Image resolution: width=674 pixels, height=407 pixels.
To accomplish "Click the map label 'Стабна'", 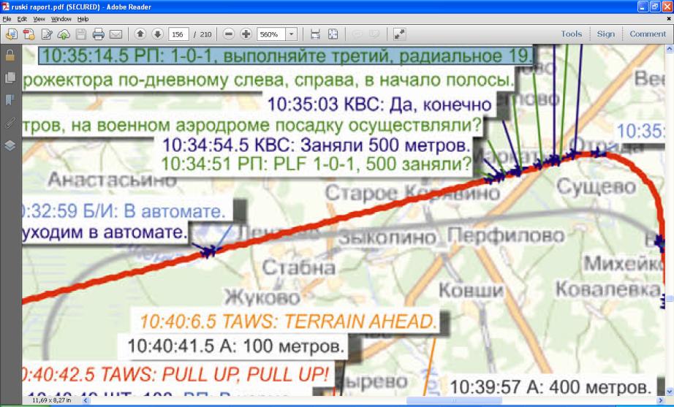I will [x=299, y=268].
